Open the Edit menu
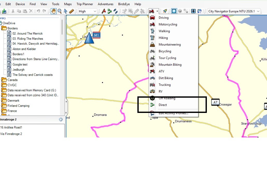Viewport: 267px width, 169px height. pos(8,4)
